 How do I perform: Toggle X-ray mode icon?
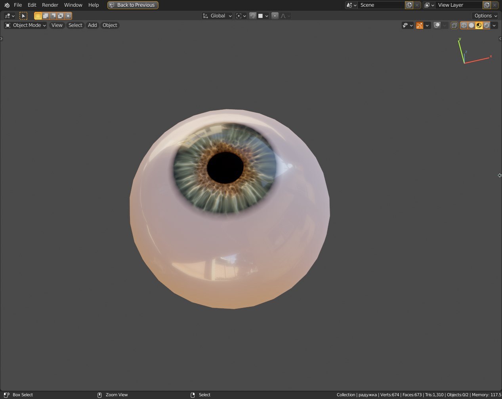click(x=454, y=25)
